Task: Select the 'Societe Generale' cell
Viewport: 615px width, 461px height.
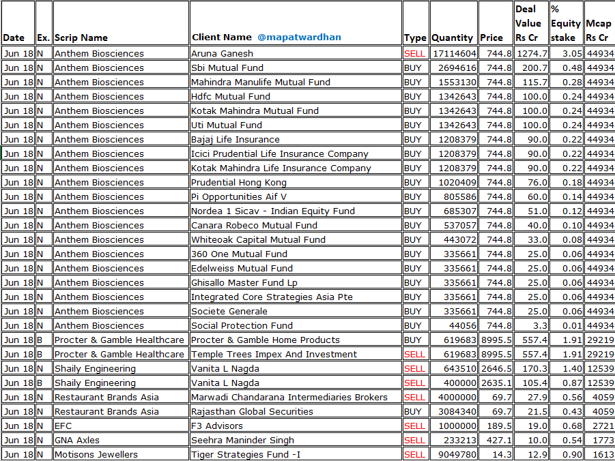Action: 296,311
